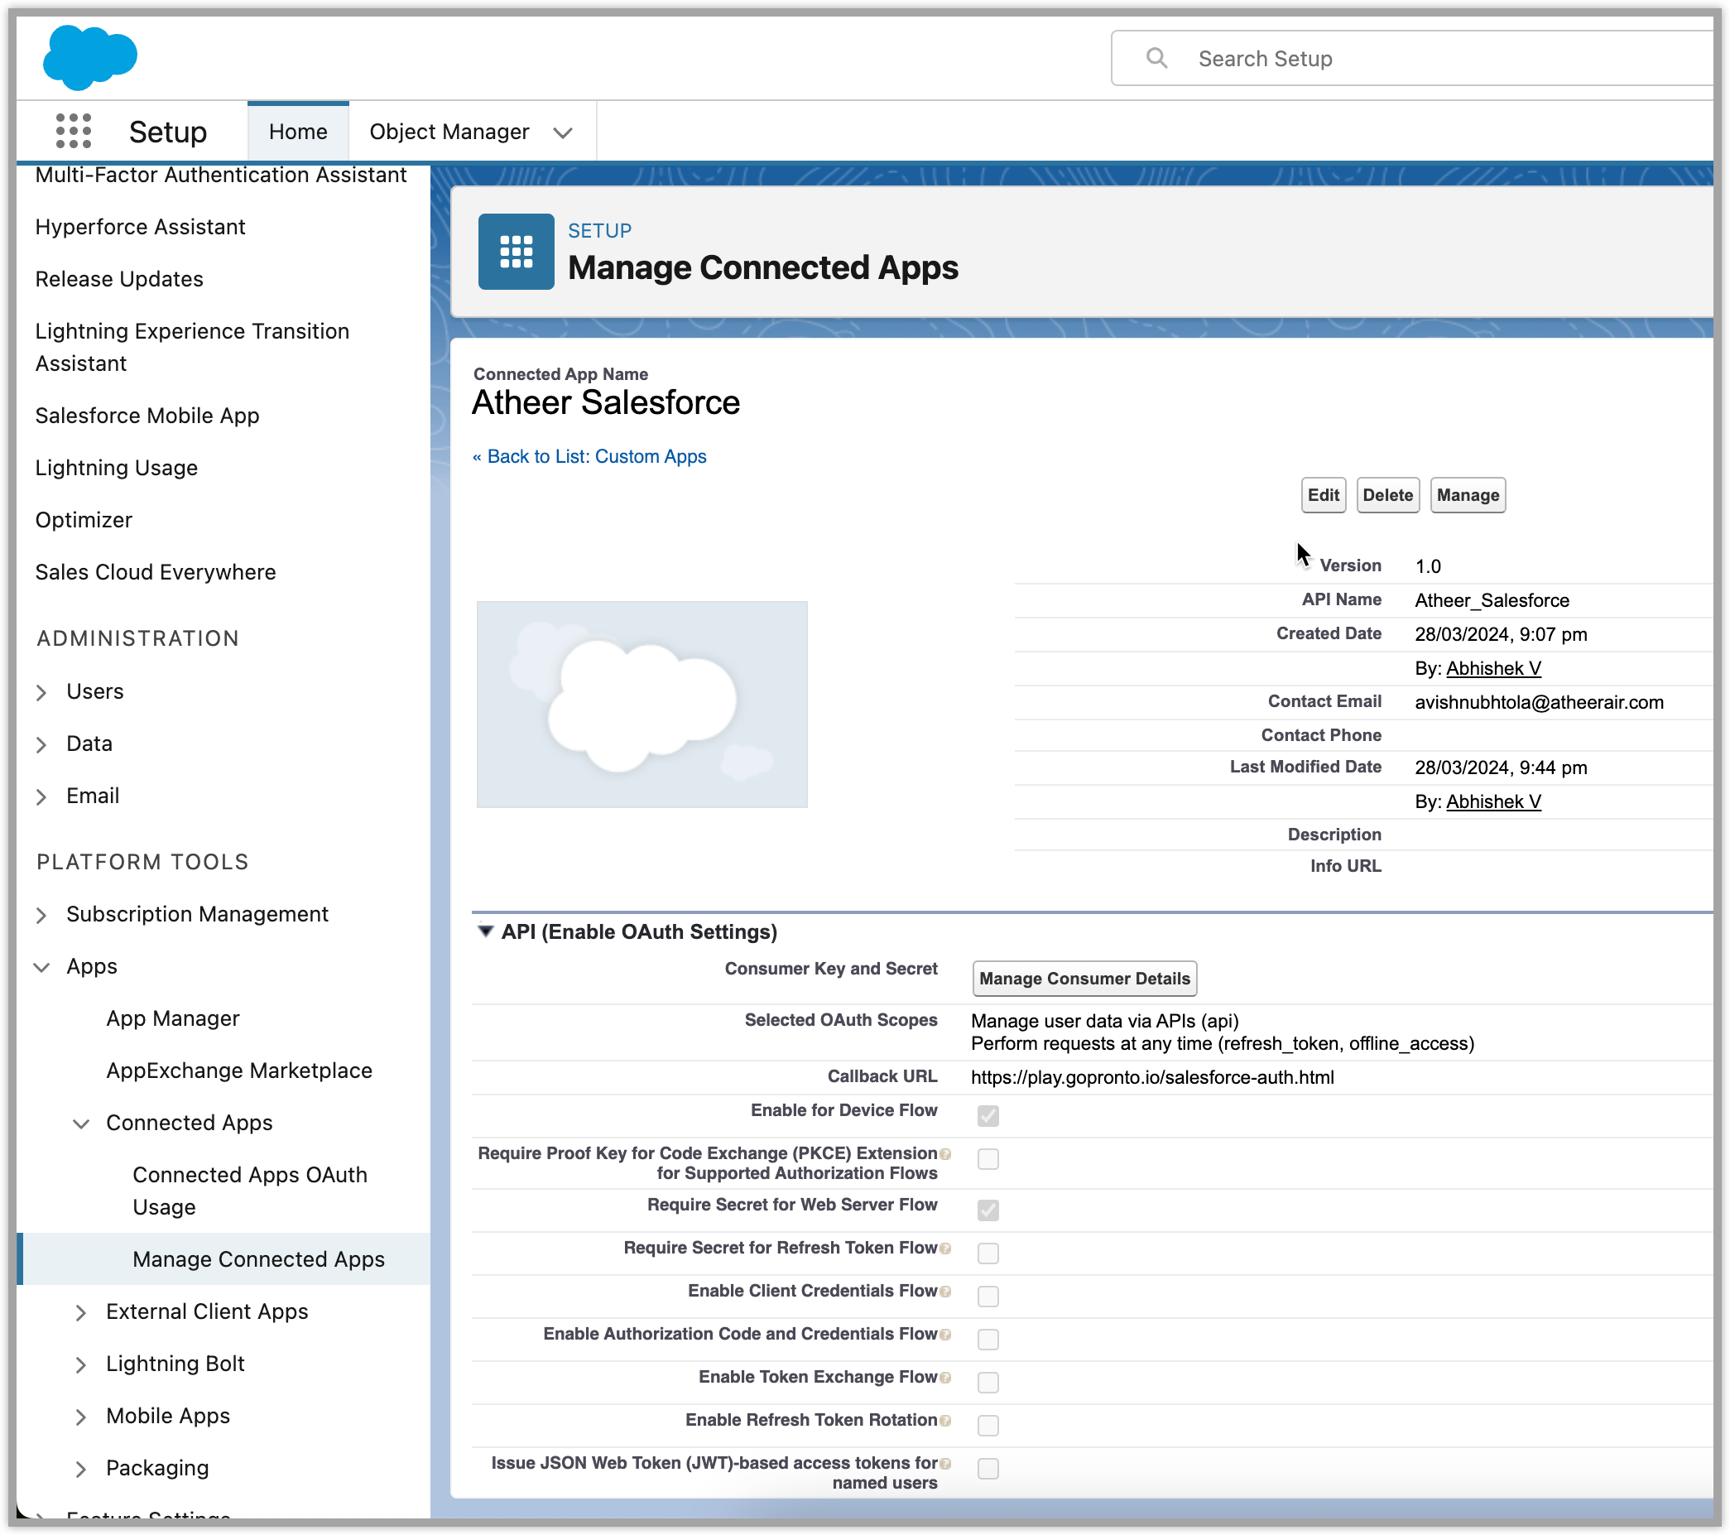1730x1535 pixels.
Task: Click the Salesforce cloud logo
Action: tap(89, 57)
